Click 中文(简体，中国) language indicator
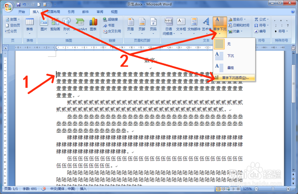The height and width of the screenshot is (194, 298). pos(63,189)
